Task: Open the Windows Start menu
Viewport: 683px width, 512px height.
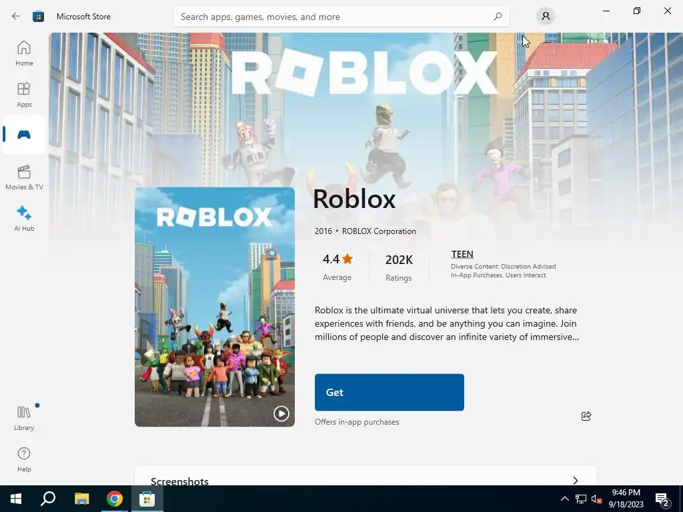Action: [x=16, y=499]
